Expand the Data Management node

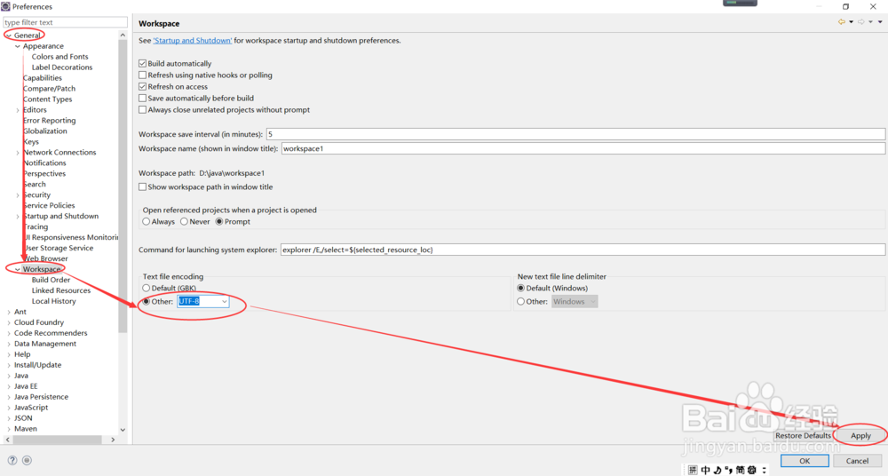pyautogui.click(x=9, y=344)
